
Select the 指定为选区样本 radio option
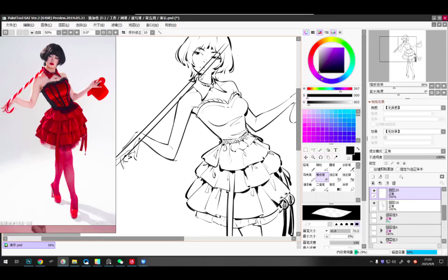pos(398,169)
